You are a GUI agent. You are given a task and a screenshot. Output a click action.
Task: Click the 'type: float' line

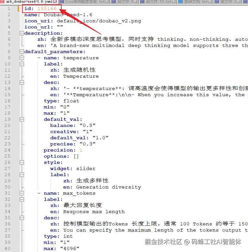click(x=62, y=101)
